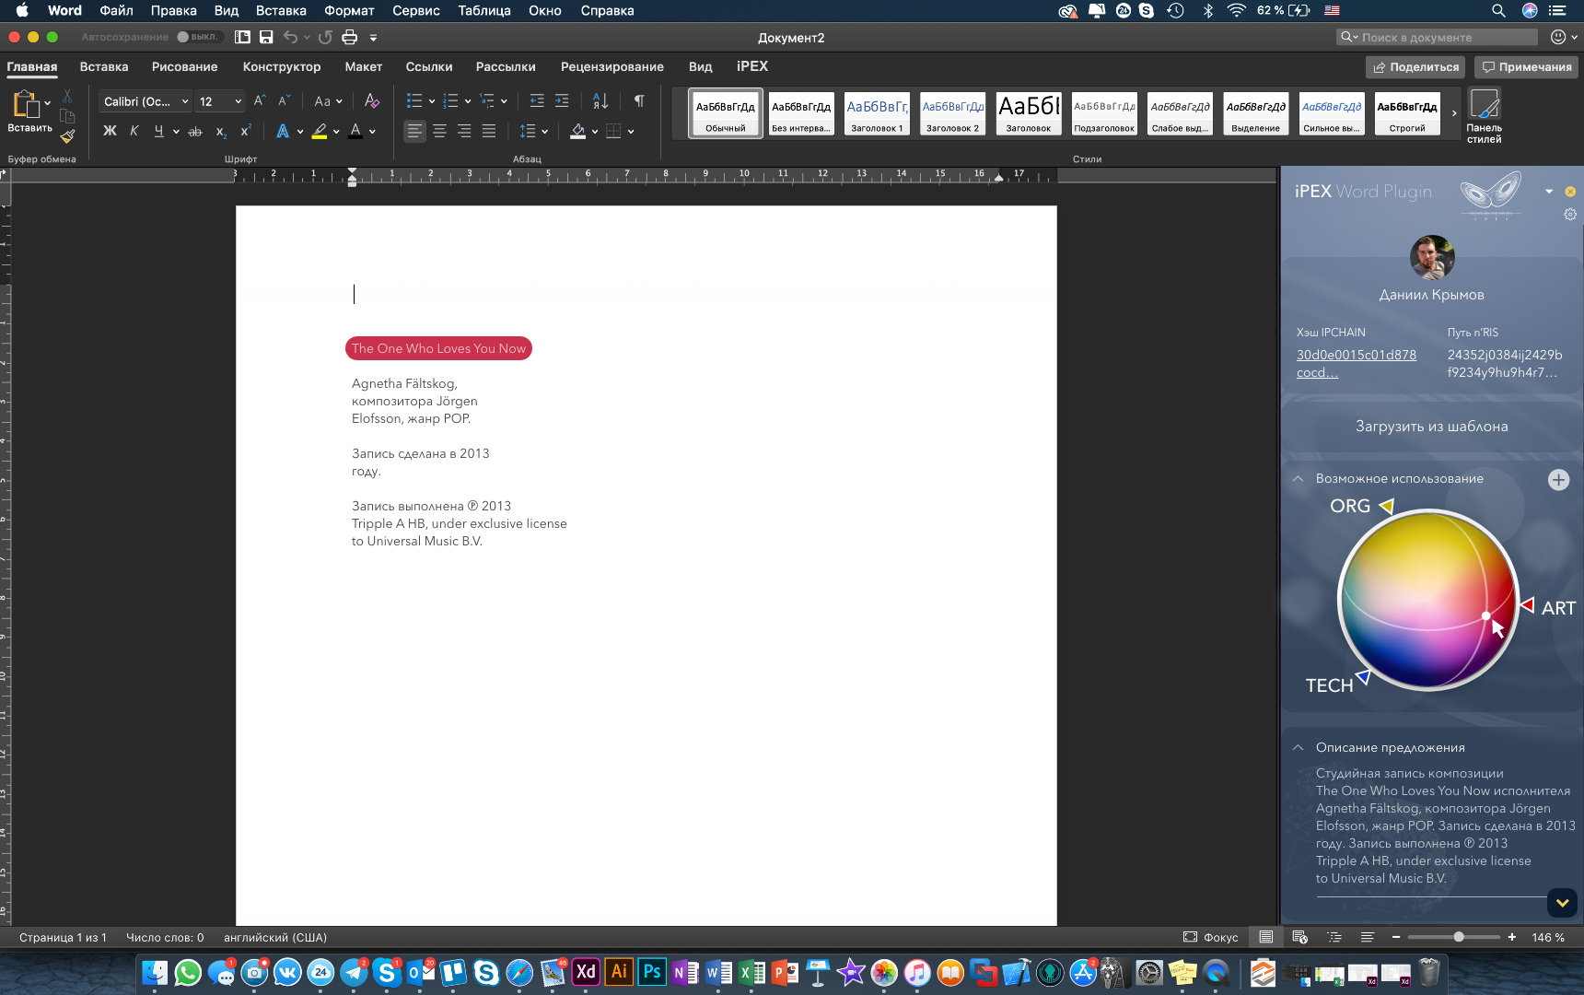
Task: Apply yellow text highlight color
Action: 320,131
